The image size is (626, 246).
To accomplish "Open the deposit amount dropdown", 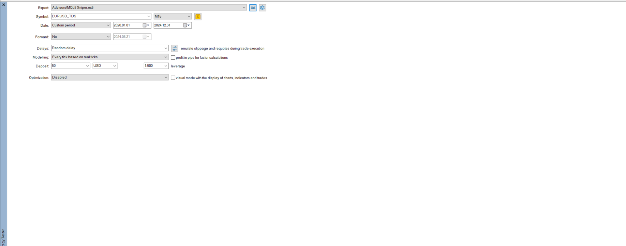I will tap(87, 66).
